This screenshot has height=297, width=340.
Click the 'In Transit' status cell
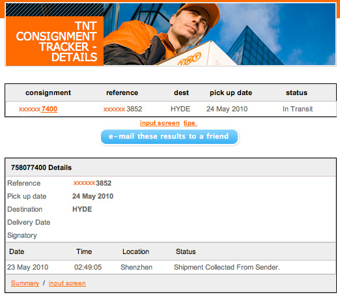tap(298, 109)
